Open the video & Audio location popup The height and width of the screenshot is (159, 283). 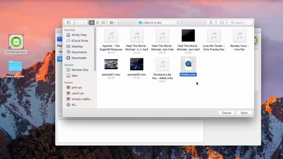click(x=158, y=23)
